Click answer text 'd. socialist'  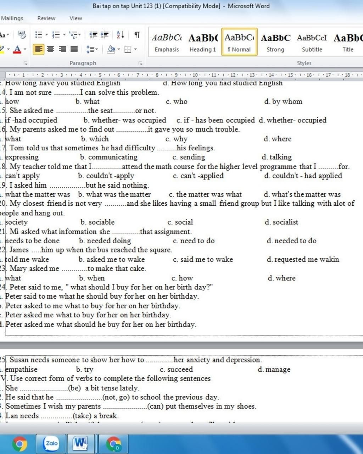[x=281, y=222]
